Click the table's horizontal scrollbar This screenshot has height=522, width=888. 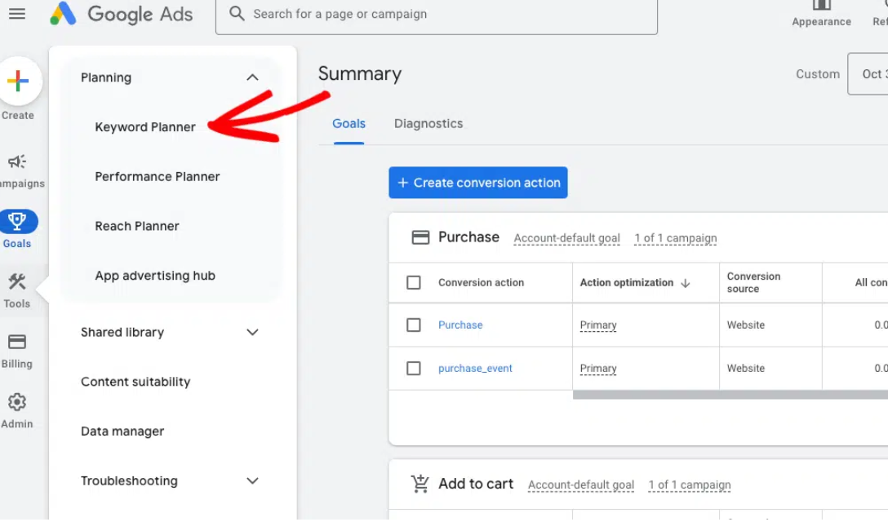730,395
